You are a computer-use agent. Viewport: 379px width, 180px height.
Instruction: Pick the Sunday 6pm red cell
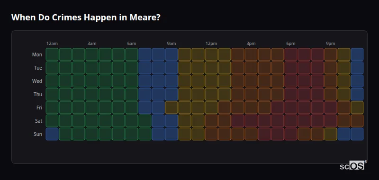click(x=291, y=134)
